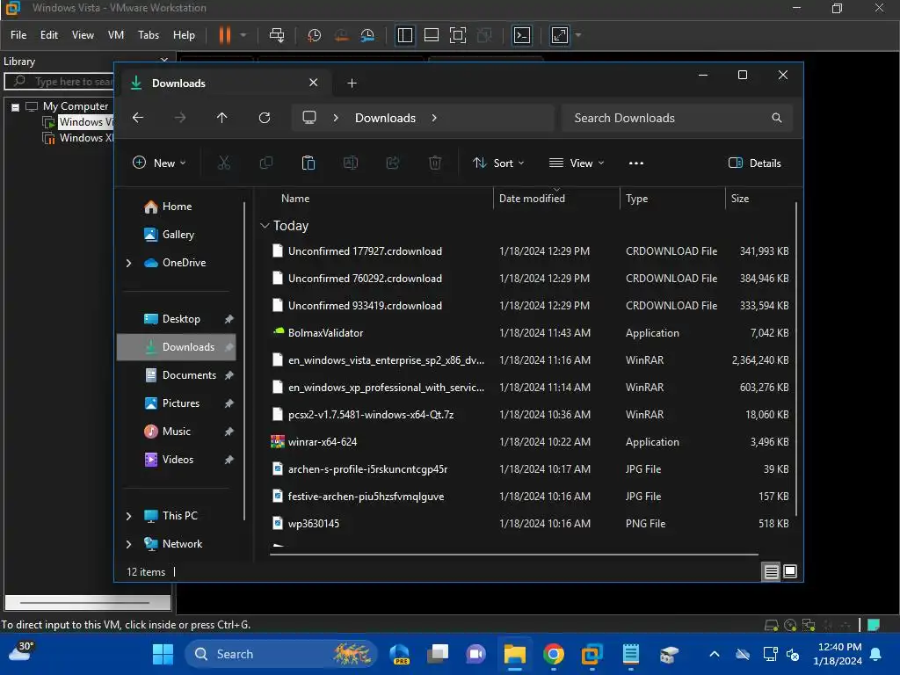Close the Downloads tab

coord(314,83)
